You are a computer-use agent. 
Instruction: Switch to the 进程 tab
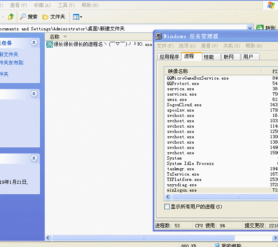[x=192, y=56]
